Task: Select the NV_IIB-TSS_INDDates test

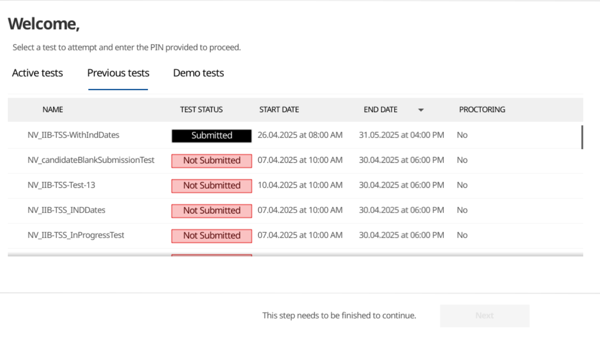Action: coord(66,210)
